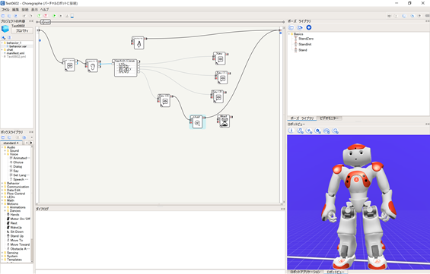430x274 pixels.
Task: Select the highlighted dialog box on canvas
Action: 197,122
